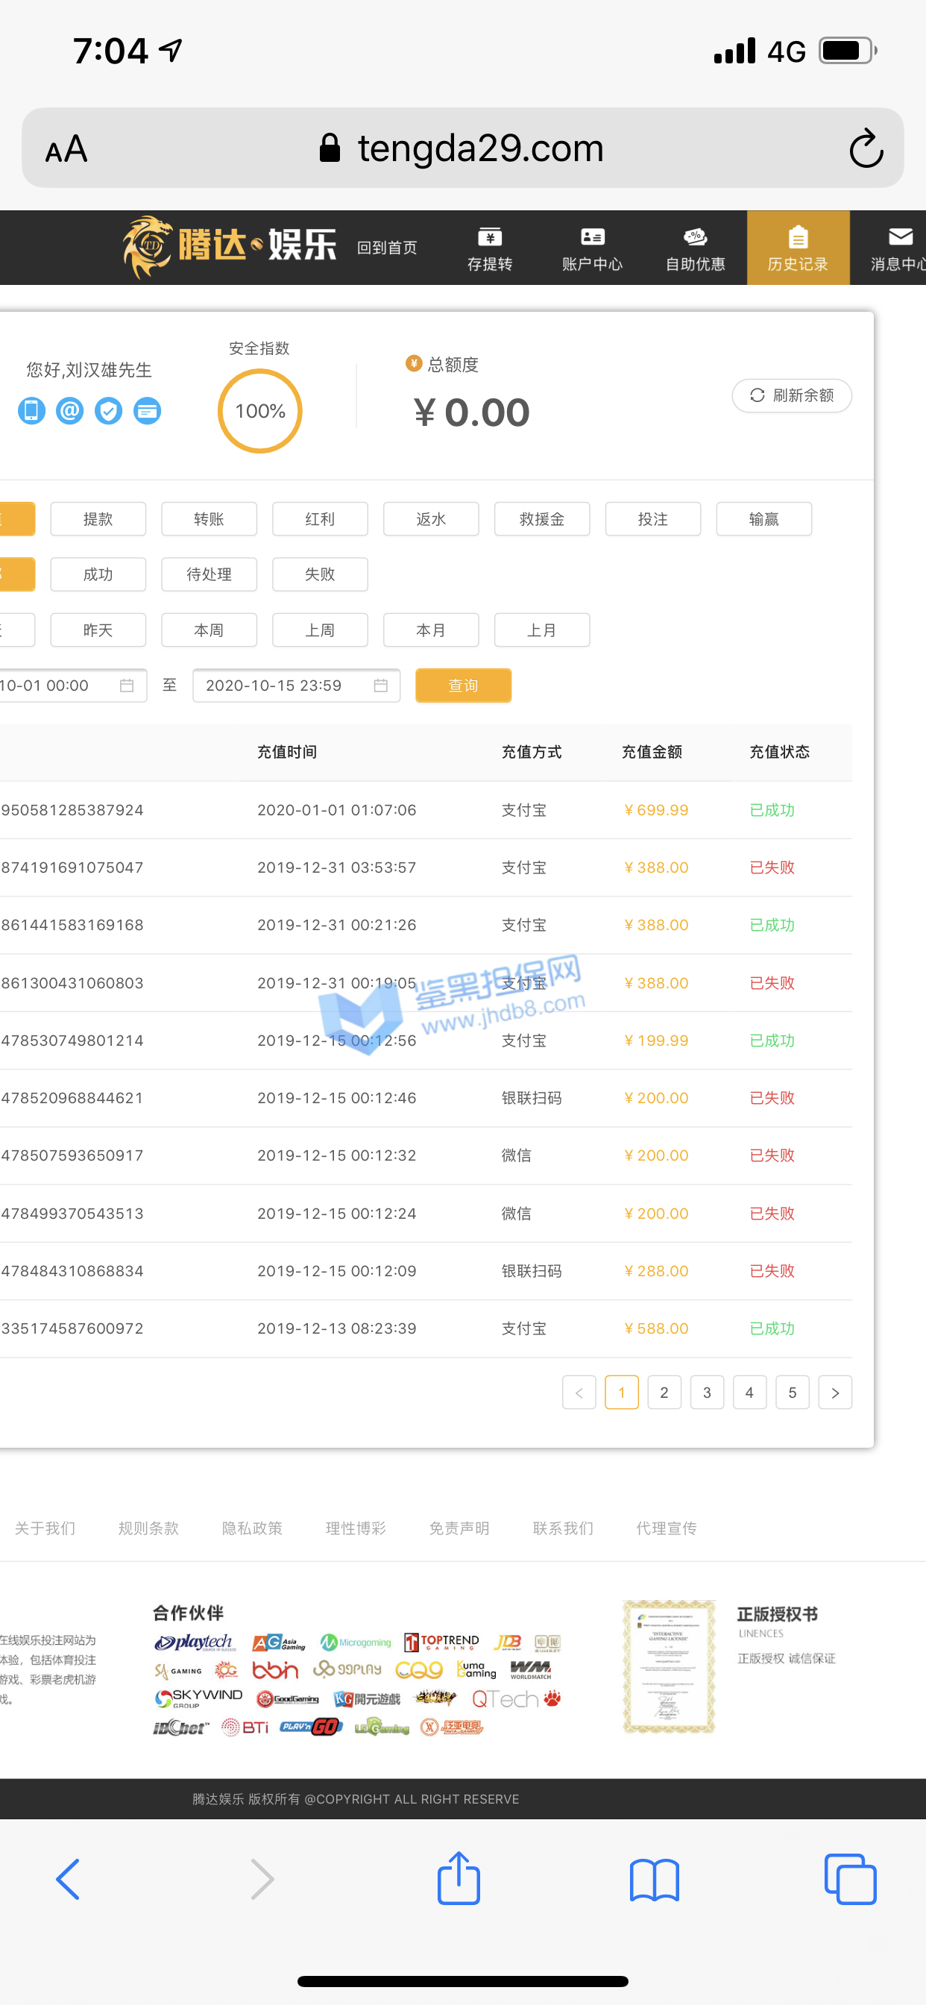This screenshot has height=2005, width=926.
Task: Filter by 失败 status
Action: (320, 574)
